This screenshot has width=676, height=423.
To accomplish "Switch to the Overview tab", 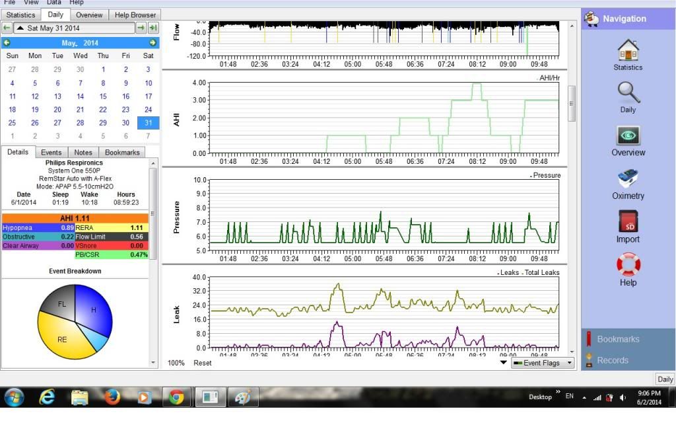I will (89, 15).
